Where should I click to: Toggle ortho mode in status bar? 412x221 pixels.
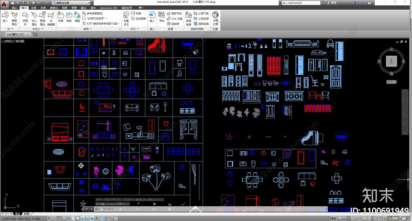[64, 218]
